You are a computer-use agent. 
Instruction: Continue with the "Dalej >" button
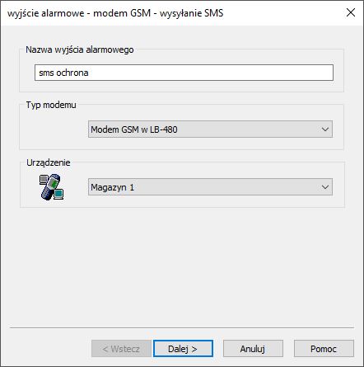183,349
